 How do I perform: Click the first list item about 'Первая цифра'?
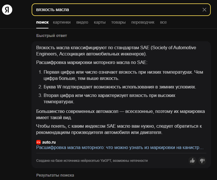pyautogui.click(x=123, y=75)
